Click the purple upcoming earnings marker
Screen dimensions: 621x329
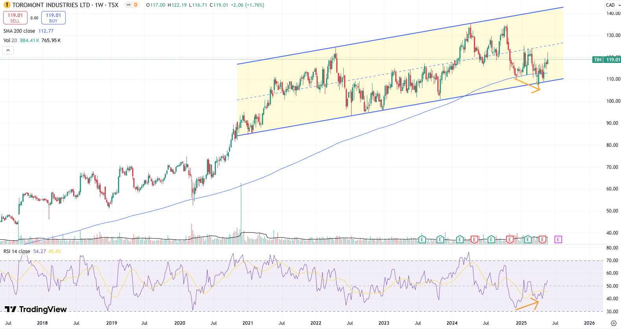(558, 239)
